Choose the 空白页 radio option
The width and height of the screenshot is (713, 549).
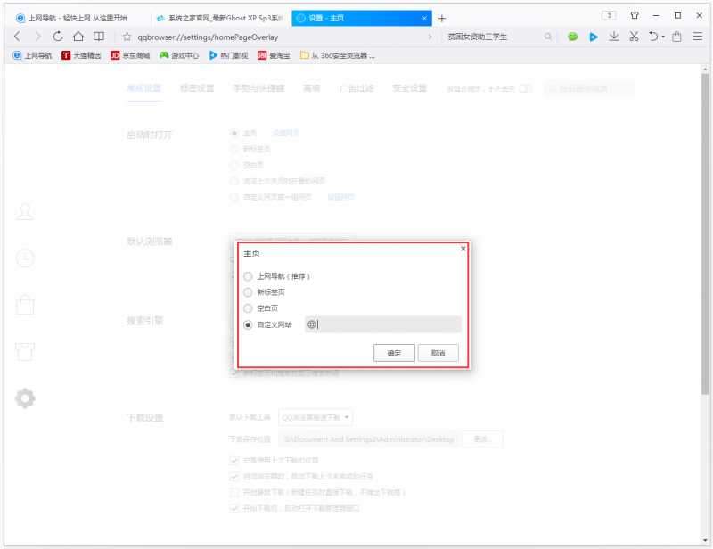click(x=248, y=308)
